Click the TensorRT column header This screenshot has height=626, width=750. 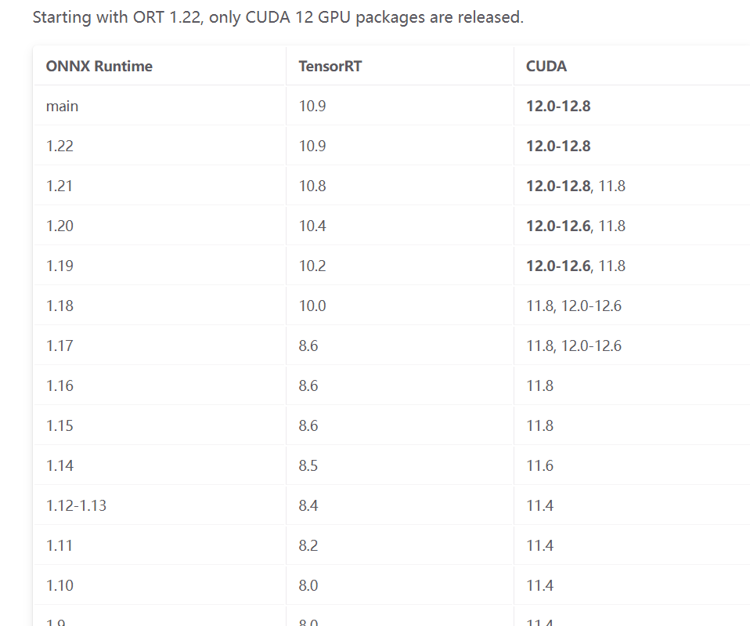pyautogui.click(x=330, y=66)
